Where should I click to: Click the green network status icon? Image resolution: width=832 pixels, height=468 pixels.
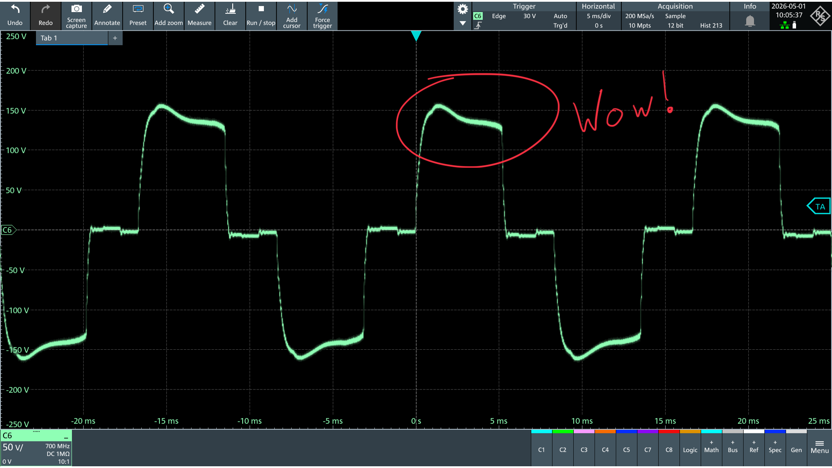(x=784, y=26)
